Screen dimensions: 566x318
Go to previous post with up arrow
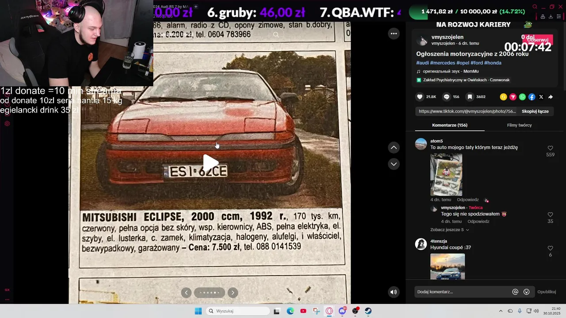pos(394,148)
